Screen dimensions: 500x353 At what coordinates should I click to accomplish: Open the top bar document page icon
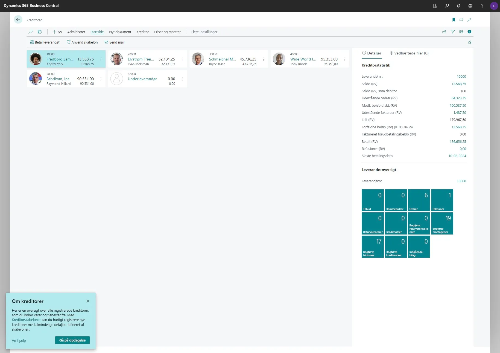(435, 6)
